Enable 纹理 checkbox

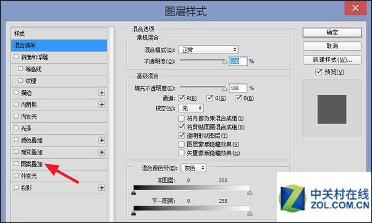pos(20,81)
